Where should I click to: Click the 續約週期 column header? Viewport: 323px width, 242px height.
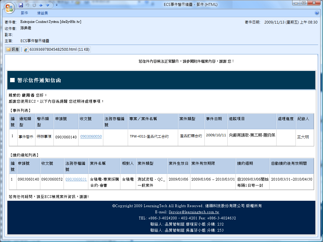[252, 166]
